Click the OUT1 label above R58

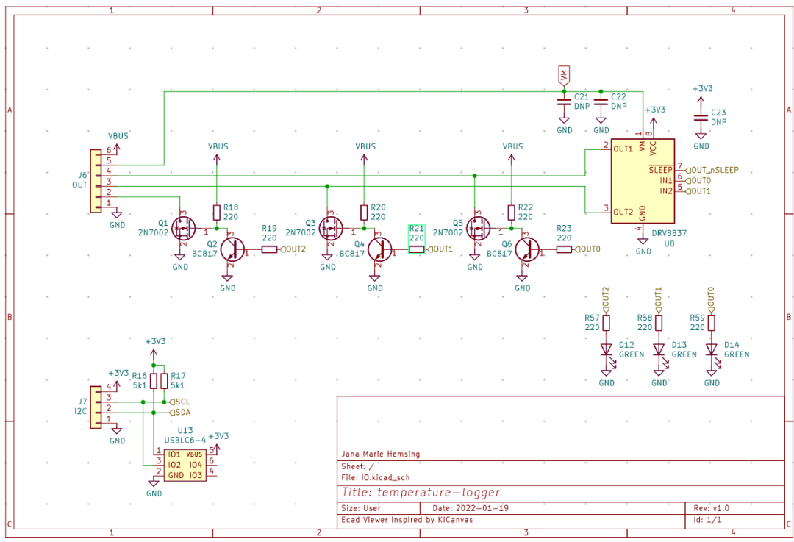[x=659, y=300]
